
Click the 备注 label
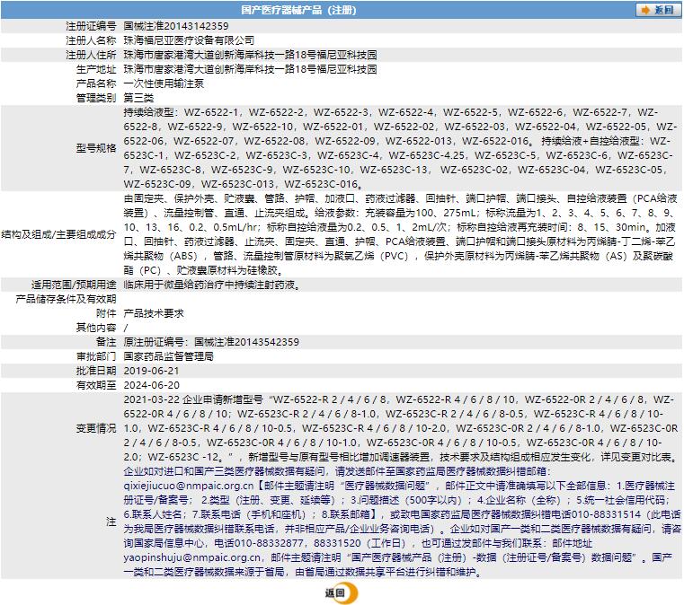pyautogui.click(x=106, y=342)
